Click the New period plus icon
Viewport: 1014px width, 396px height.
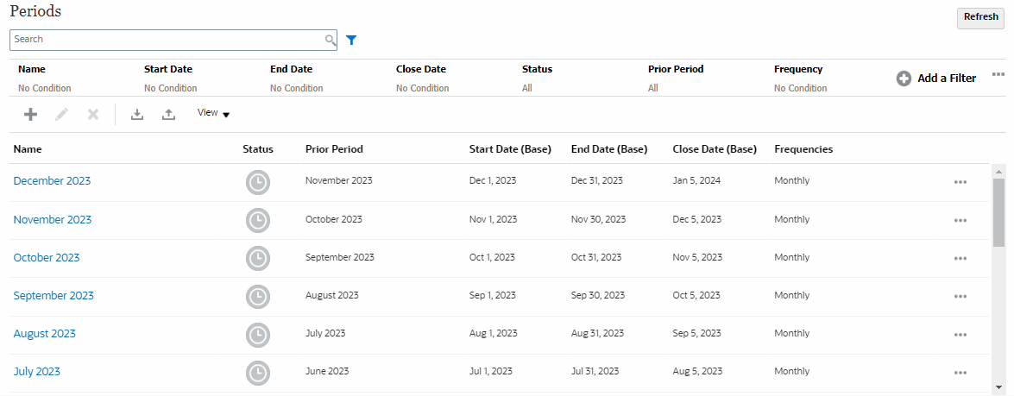(30, 114)
